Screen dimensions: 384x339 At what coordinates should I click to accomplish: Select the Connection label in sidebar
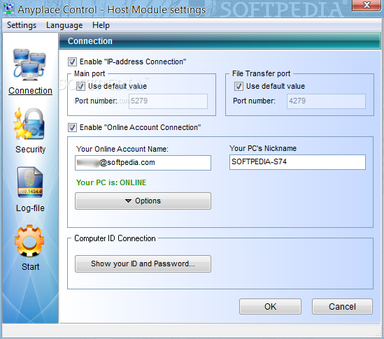pos(30,91)
